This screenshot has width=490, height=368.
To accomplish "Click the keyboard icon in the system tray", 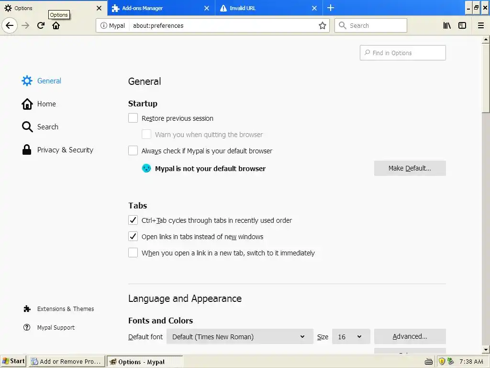I will pyautogui.click(x=429, y=362).
